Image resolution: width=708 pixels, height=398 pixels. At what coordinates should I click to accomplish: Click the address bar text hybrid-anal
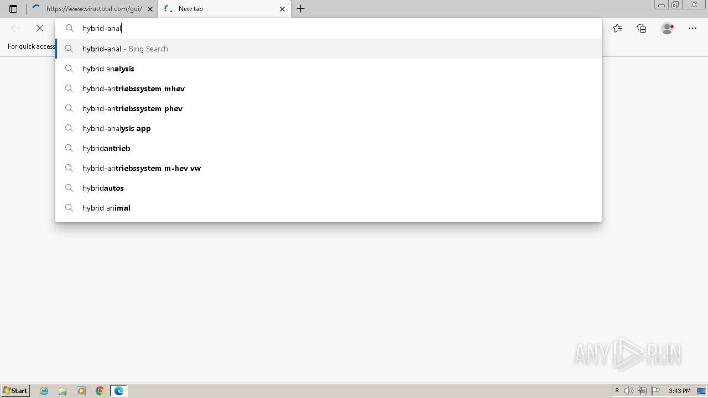point(102,28)
